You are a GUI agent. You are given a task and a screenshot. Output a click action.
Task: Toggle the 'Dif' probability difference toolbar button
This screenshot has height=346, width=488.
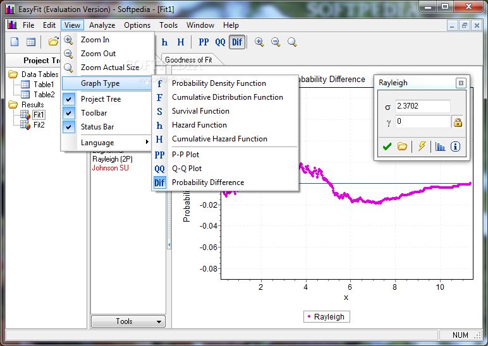[x=237, y=42]
